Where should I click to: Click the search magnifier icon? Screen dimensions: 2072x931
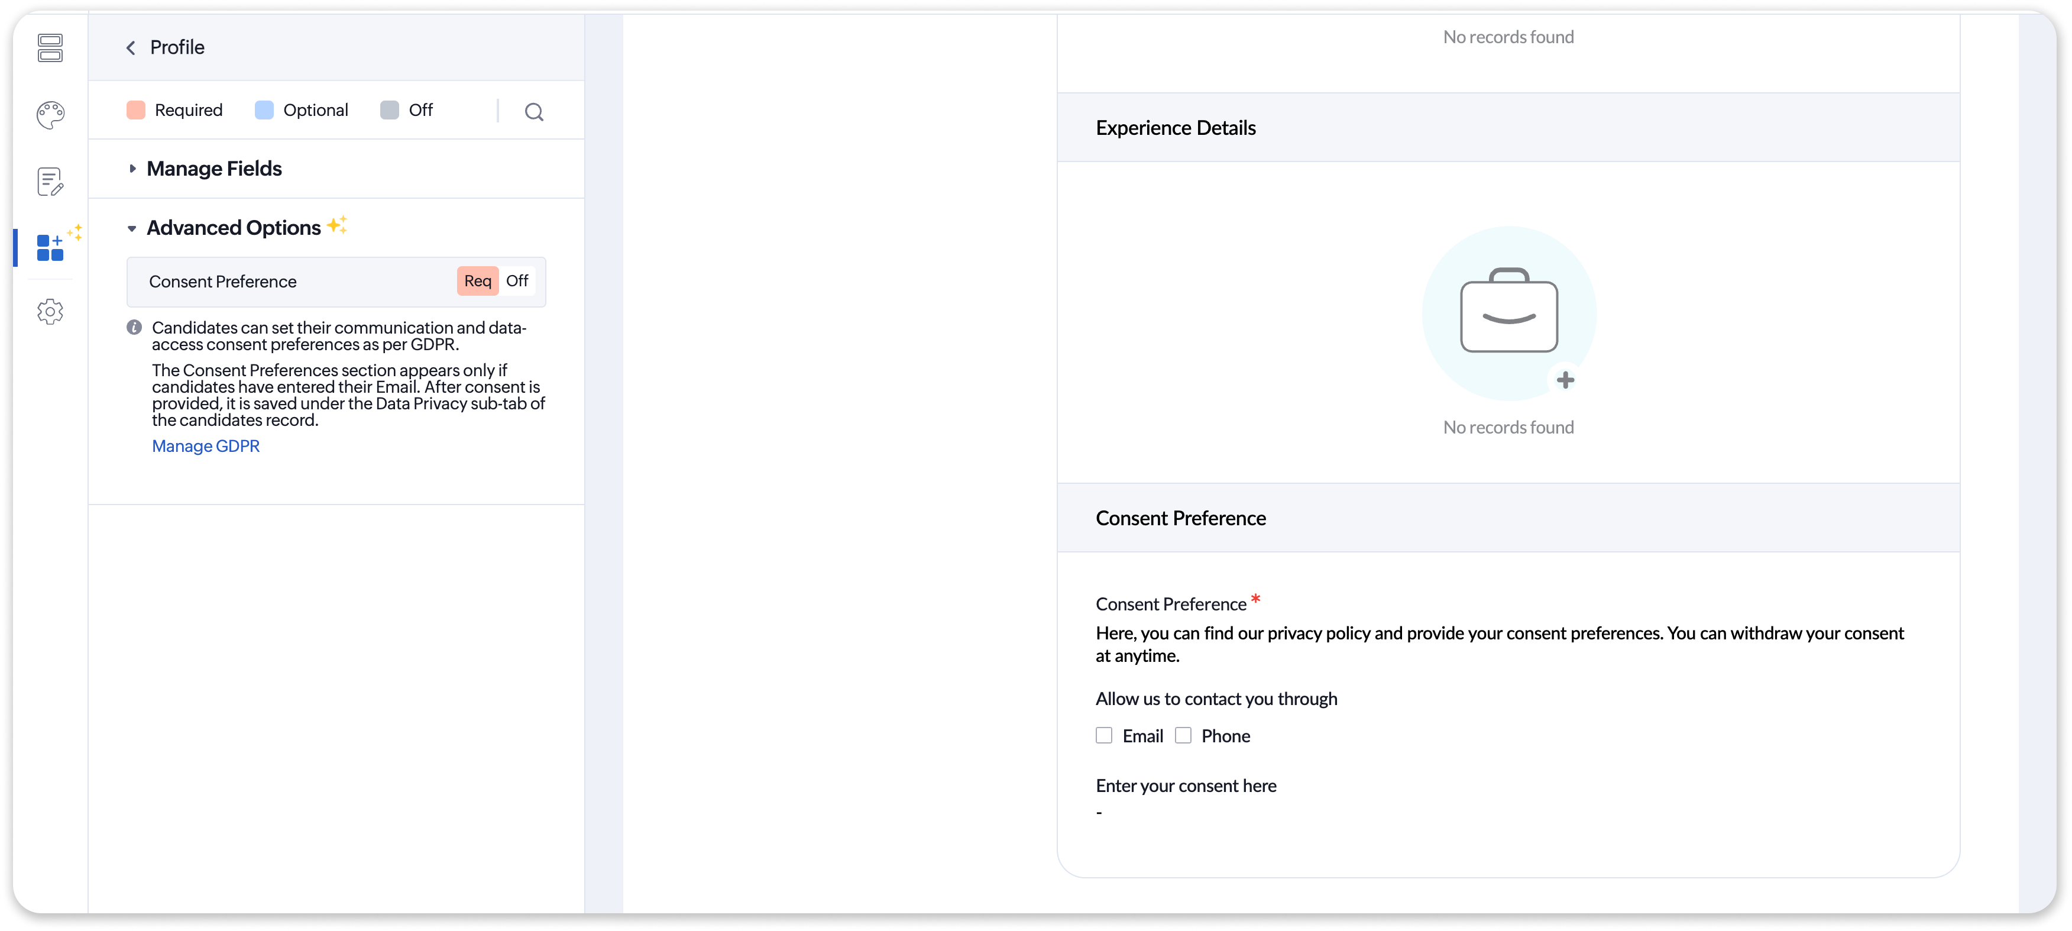[x=534, y=112]
